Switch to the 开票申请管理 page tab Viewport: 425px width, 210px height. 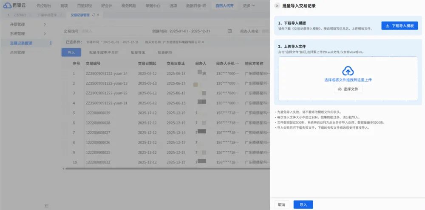[47, 15]
